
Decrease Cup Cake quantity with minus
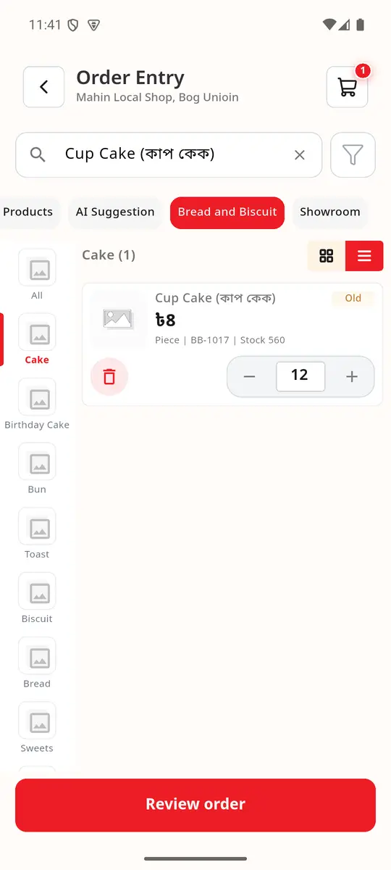(x=250, y=376)
